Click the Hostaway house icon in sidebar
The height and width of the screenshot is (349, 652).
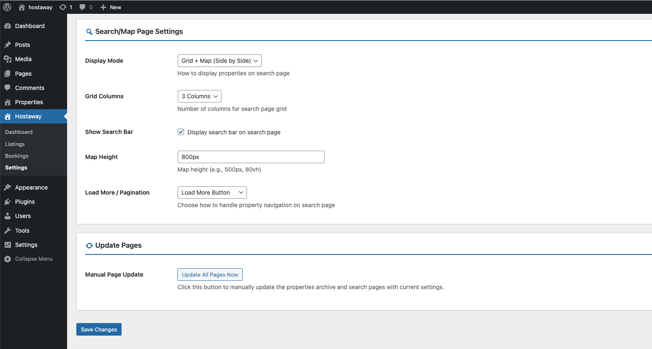[x=8, y=116]
